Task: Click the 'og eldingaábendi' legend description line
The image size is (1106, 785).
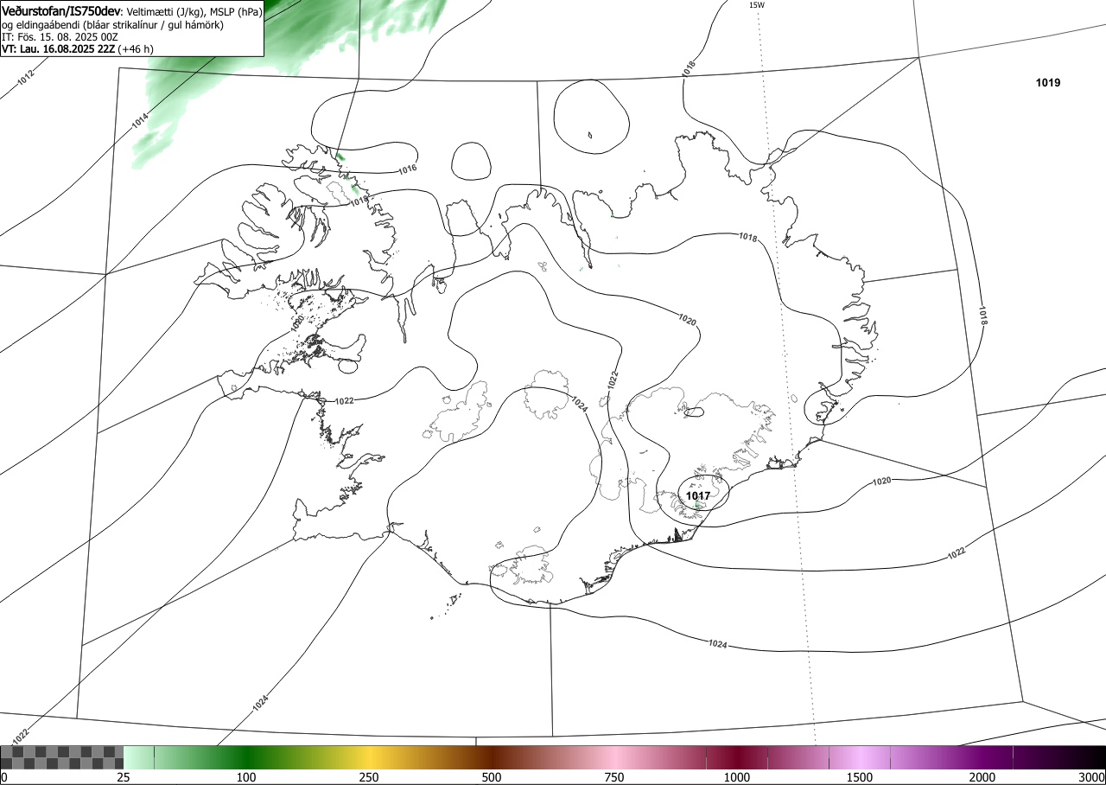Action: point(113,25)
